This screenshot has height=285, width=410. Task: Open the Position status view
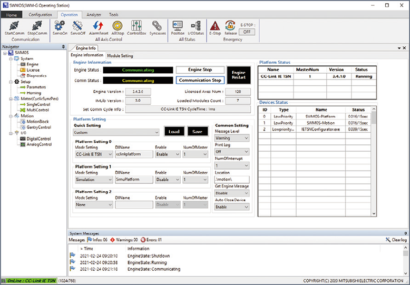(178, 28)
